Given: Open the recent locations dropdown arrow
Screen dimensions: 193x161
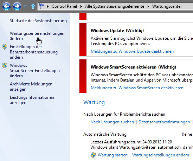Looking at the screenshot, I should 25,6.
